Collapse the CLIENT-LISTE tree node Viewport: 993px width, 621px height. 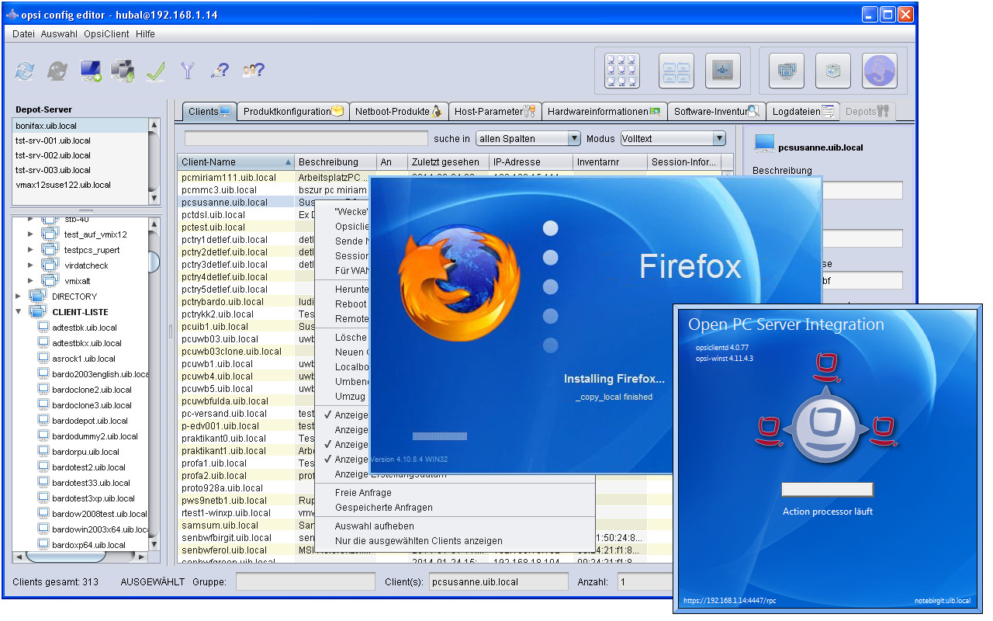(x=19, y=312)
